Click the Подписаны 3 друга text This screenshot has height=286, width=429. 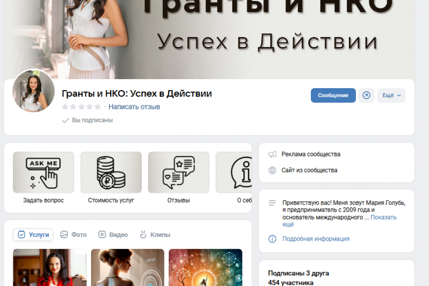298,273
